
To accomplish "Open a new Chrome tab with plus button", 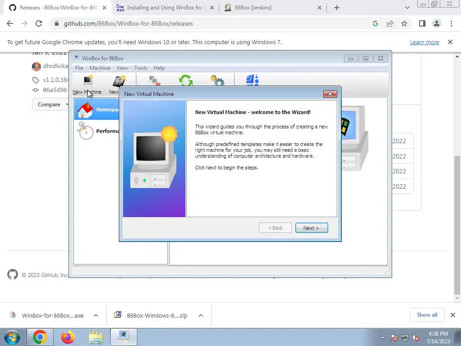I will click(x=337, y=8).
